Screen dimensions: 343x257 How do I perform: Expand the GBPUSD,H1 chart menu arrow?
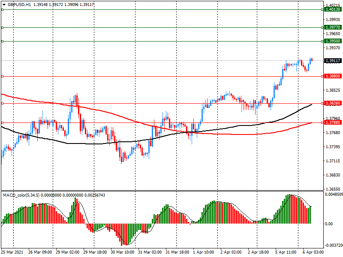(x=4, y=4)
